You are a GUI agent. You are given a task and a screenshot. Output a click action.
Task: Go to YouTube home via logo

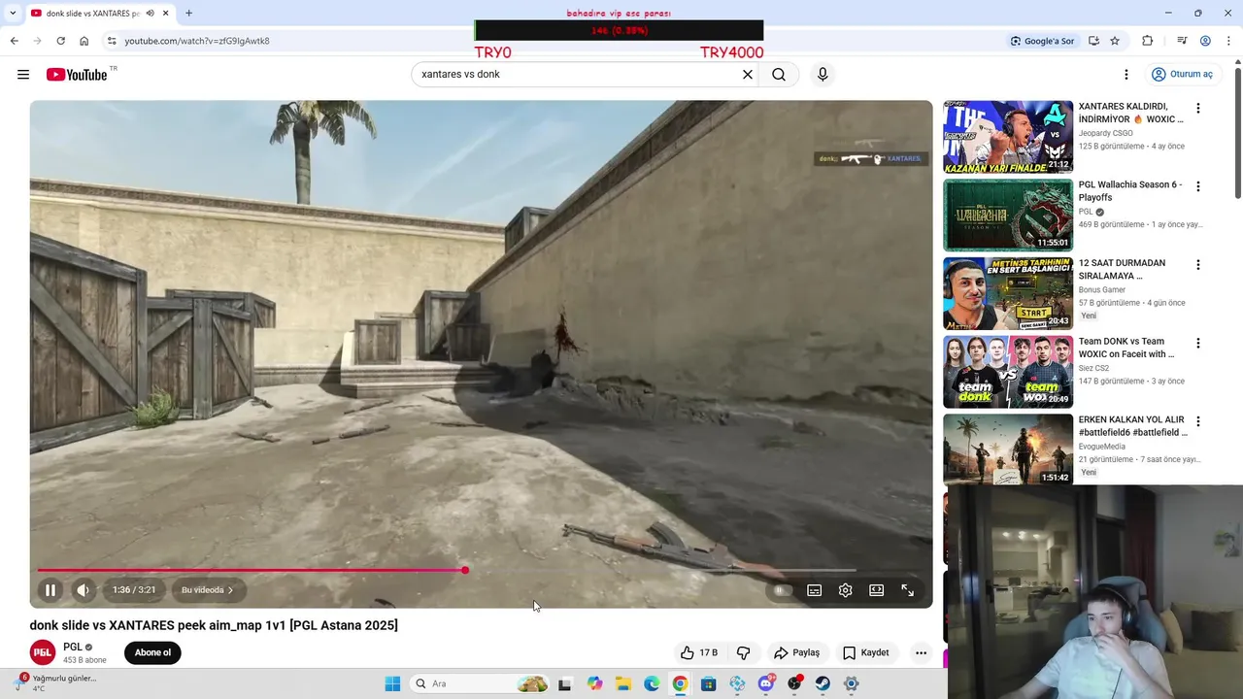click(x=77, y=75)
